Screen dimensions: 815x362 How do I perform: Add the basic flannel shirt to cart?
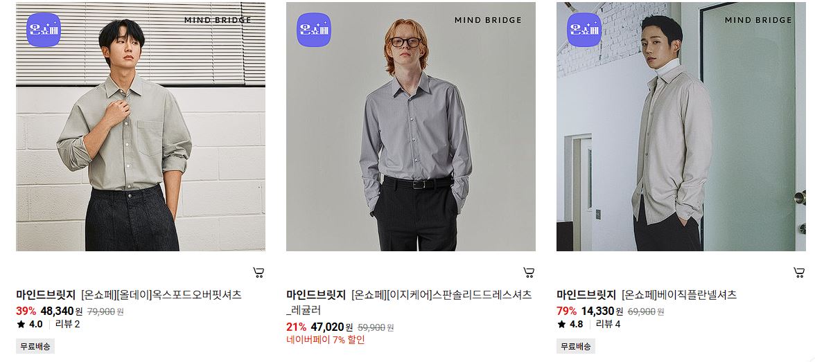coord(799,272)
